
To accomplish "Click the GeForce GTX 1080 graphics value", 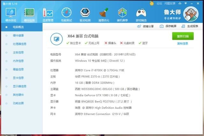I will pyautogui.click(x=103, y=95).
